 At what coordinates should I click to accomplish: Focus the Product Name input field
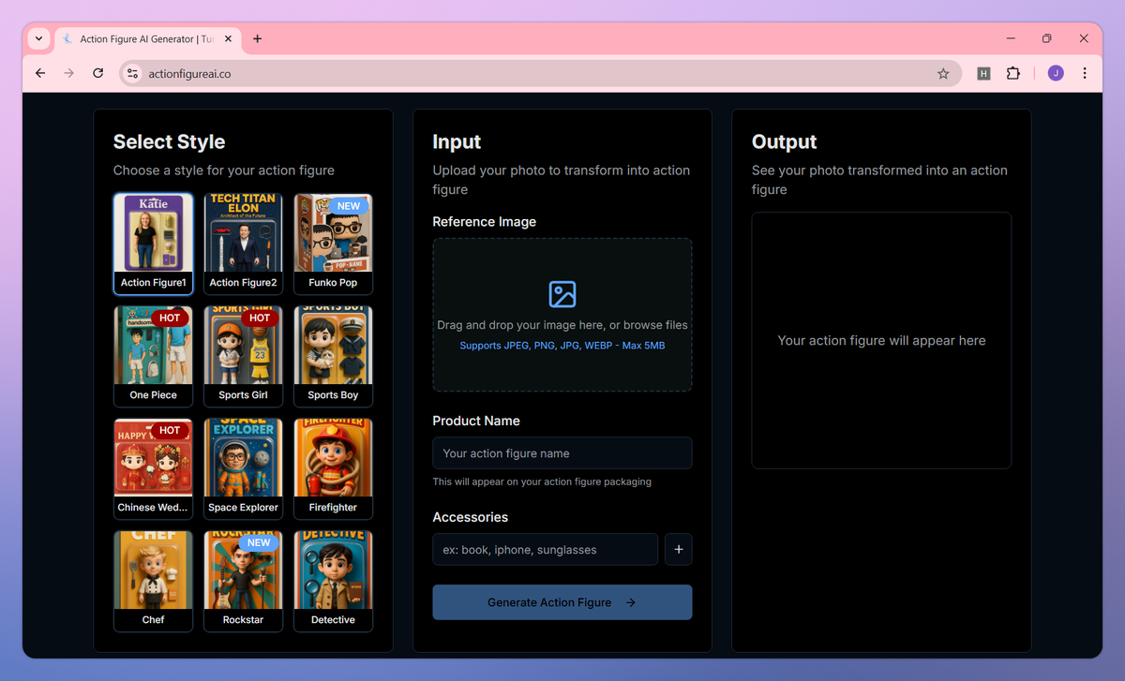tap(562, 453)
